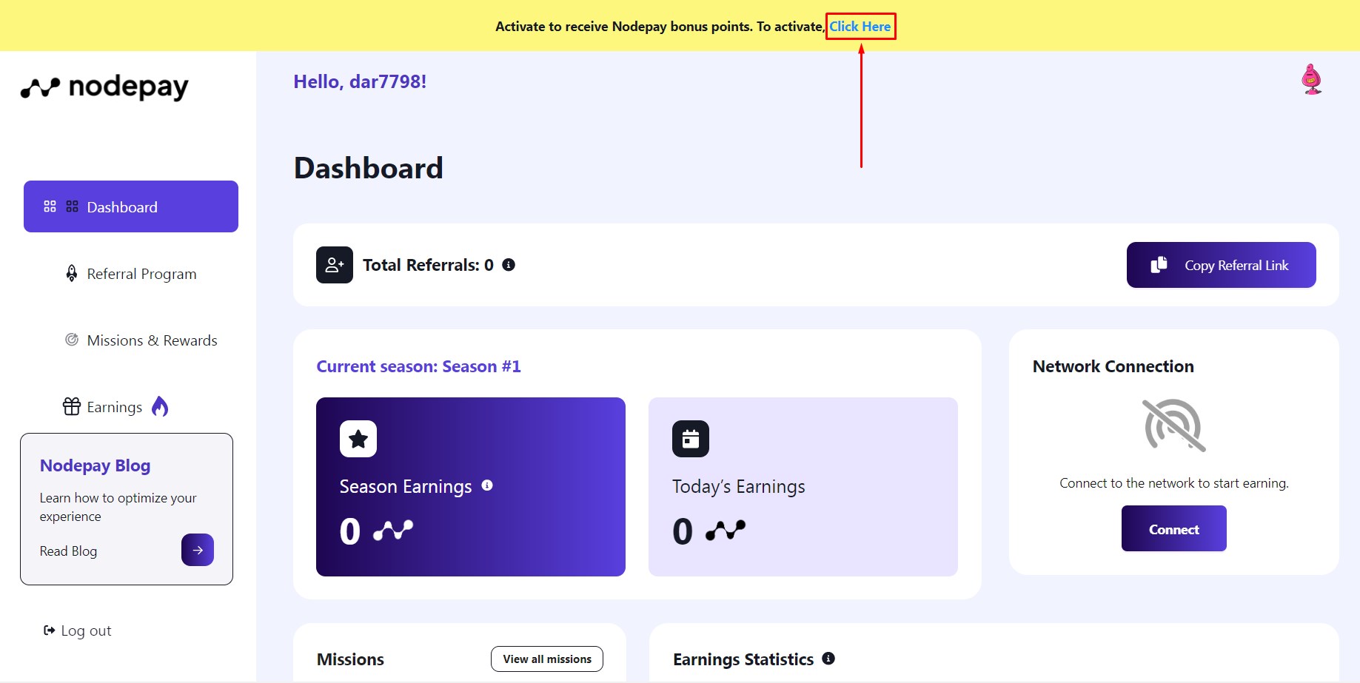
Task: Click the 'Hello, dar7798!' greeting
Action: tap(360, 81)
